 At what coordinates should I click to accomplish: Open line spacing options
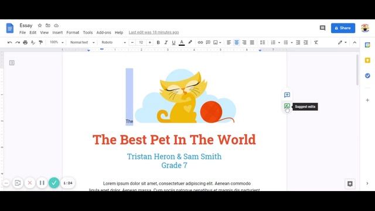pos(262,42)
